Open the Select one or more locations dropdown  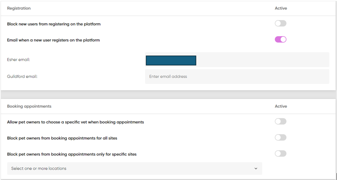click(134, 168)
